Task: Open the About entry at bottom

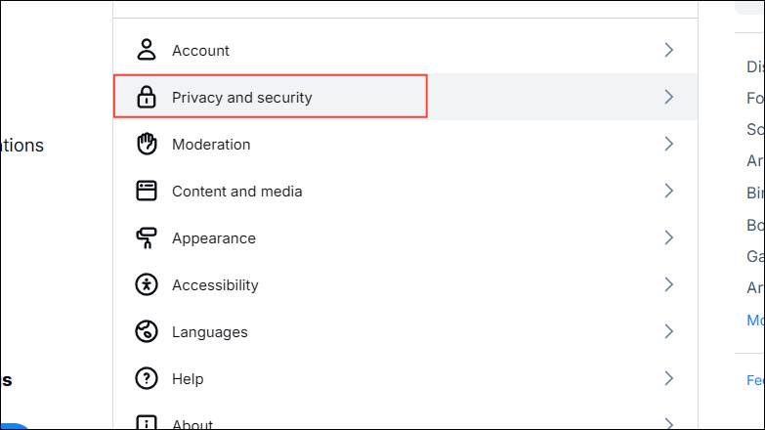Action: 191,424
